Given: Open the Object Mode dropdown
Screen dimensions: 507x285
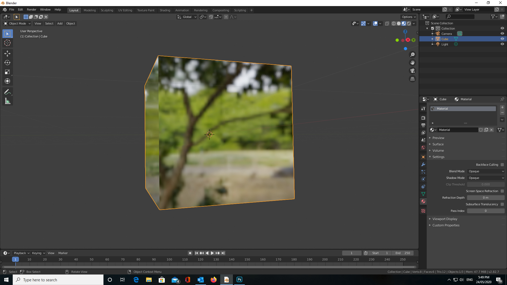Looking at the screenshot, I should pos(17,23).
